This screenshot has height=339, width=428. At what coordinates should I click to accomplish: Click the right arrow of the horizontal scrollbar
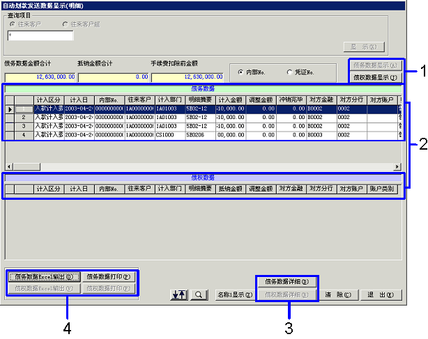397,166
